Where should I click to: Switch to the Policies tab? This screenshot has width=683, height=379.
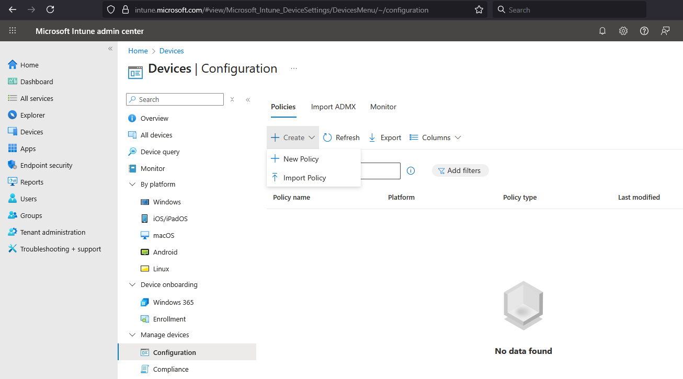point(283,107)
